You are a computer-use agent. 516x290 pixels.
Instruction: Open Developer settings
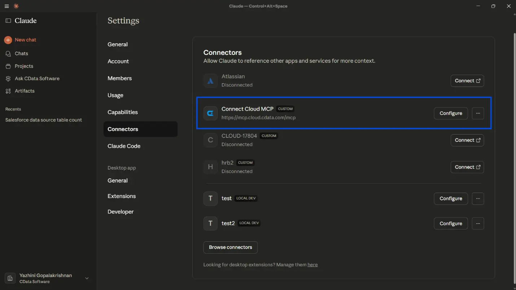[x=121, y=212]
